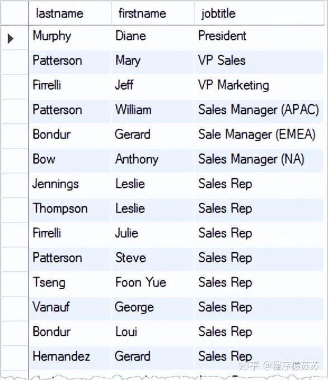Sort by the lastname column header

[x=70, y=13]
